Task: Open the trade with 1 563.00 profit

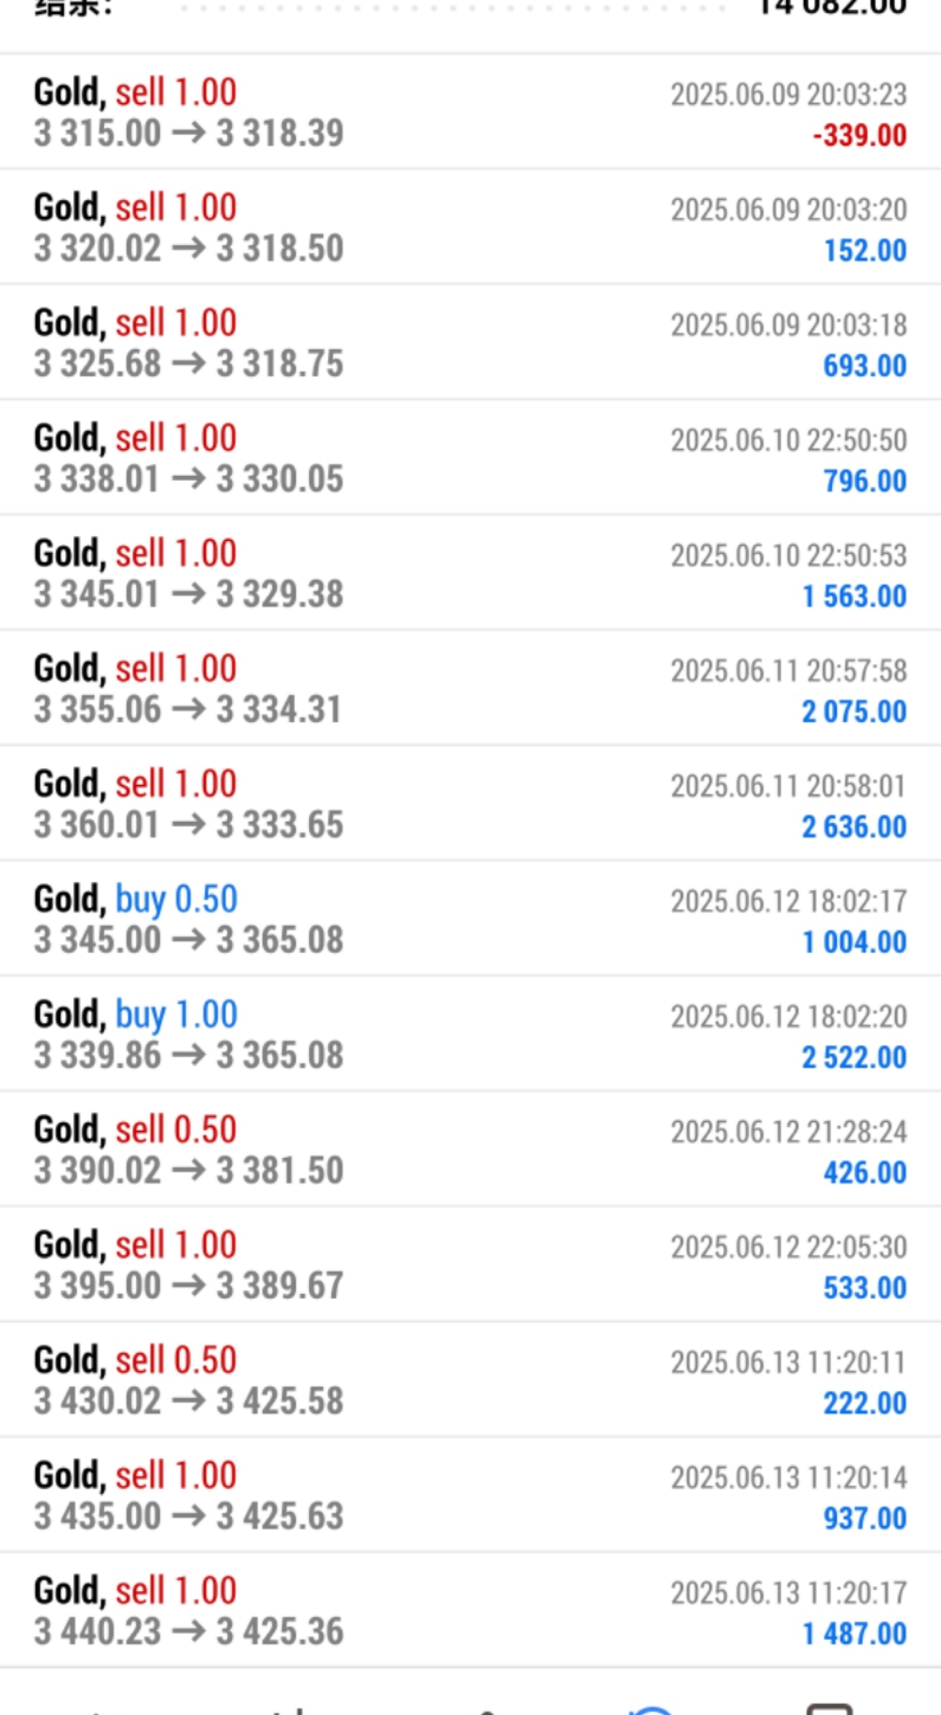Action: click(x=470, y=574)
